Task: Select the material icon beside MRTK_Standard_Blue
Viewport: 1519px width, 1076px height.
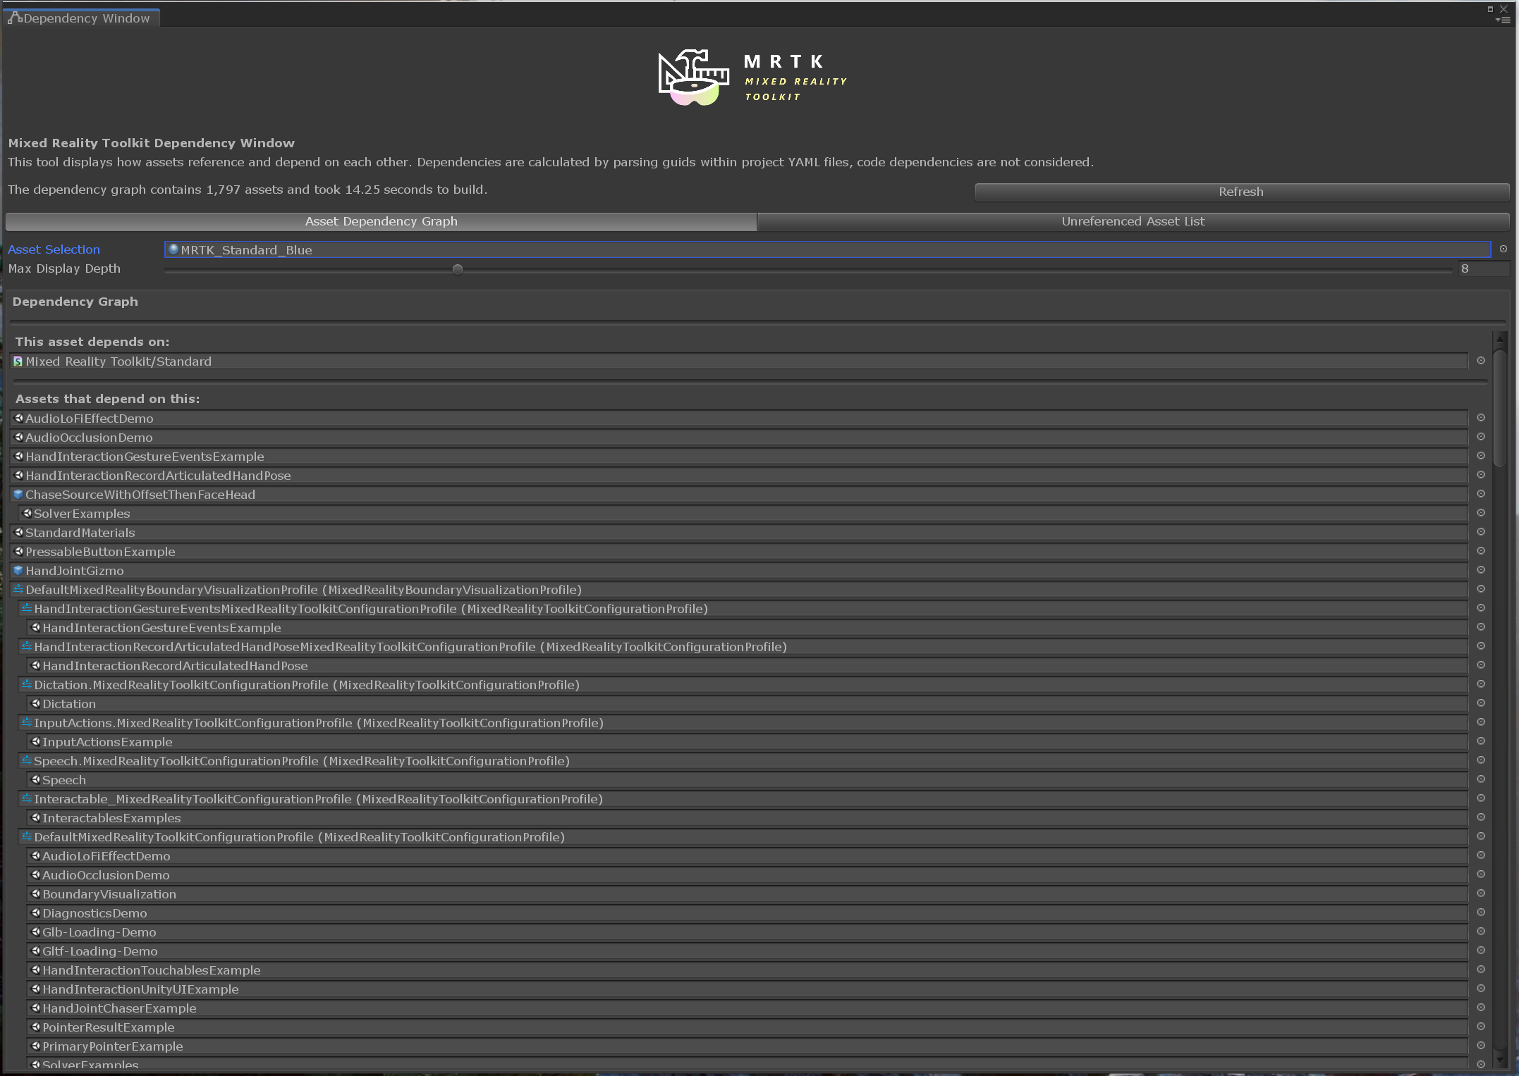Action: [173, 249]
